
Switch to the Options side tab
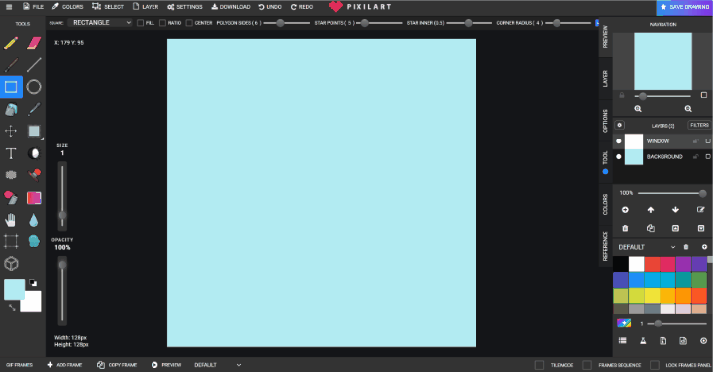[605, 121]
